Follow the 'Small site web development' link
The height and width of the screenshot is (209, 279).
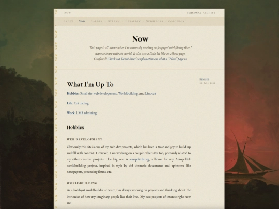point(98,93)
